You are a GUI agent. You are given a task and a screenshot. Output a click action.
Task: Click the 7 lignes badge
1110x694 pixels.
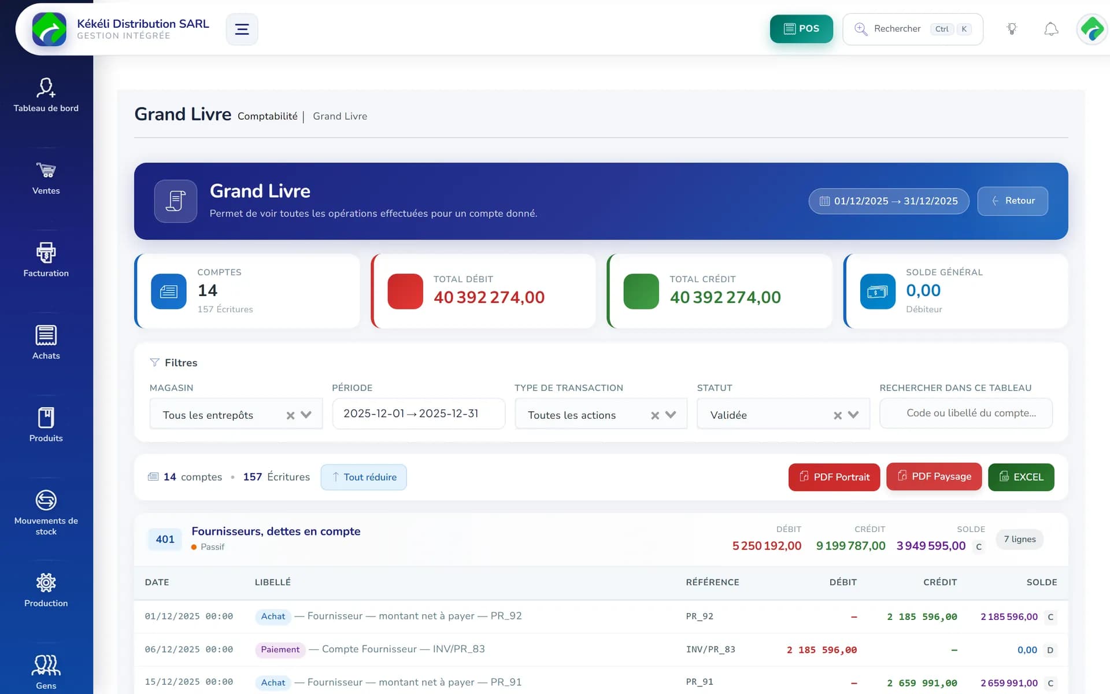pos(1019,539)
